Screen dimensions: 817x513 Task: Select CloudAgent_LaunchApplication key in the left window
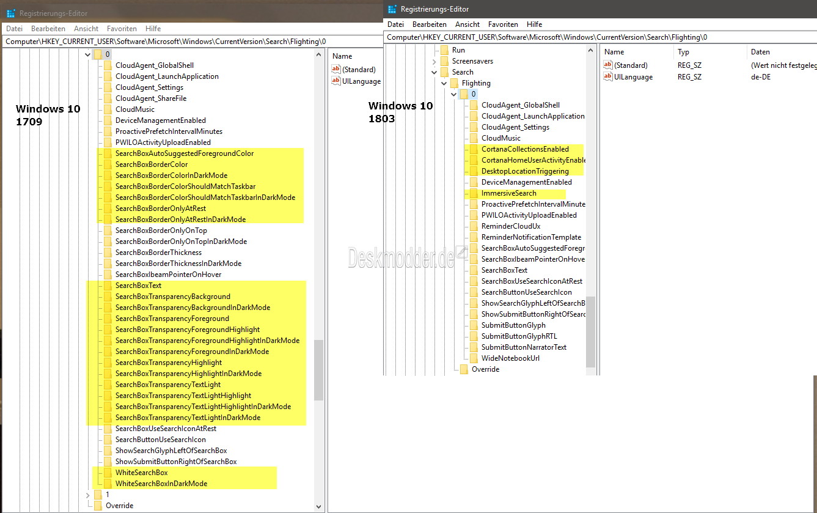coord(167,76)
